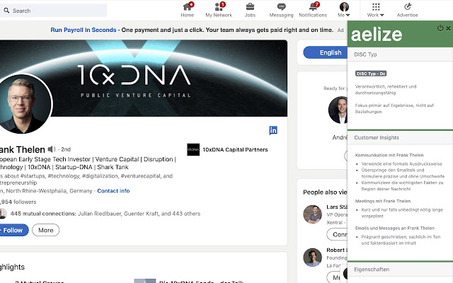Open the 445 mutual connections link
Screen dimensions: 453x283
tap(105, 214)
